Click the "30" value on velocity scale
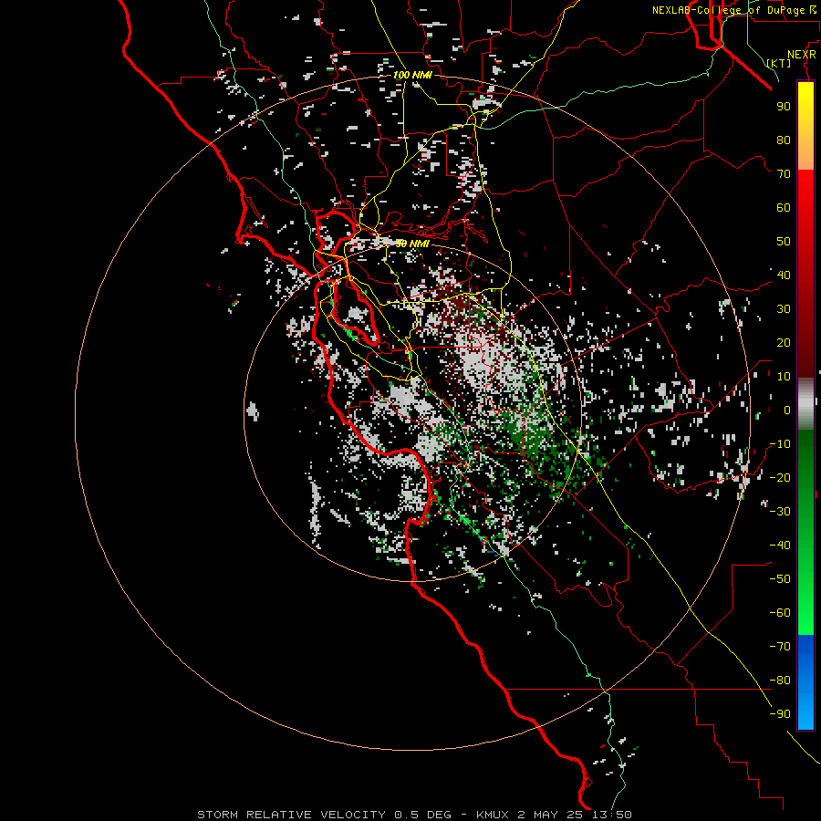821x821 pixels. [x=784, y=309]
